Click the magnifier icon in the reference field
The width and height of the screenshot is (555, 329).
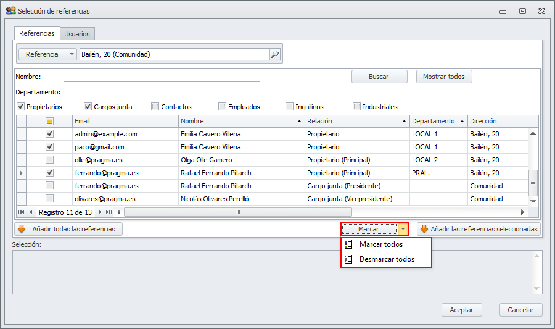pyautogui.click(x=275, y=54)
